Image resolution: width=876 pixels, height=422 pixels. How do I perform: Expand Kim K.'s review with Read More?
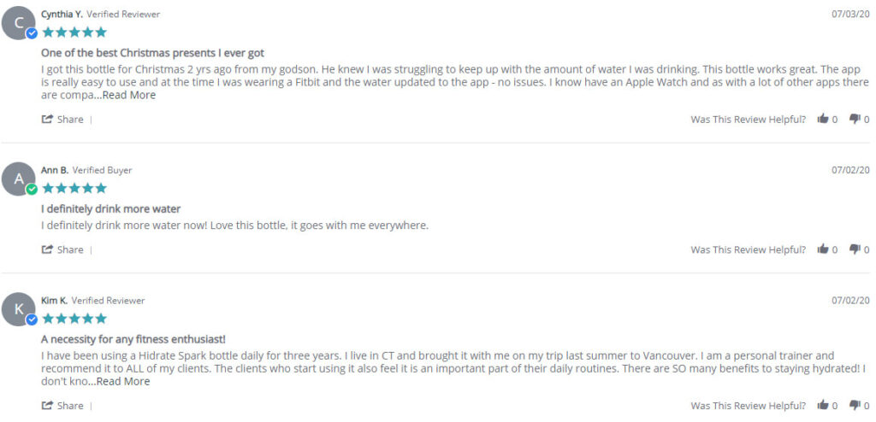[123, 381]
